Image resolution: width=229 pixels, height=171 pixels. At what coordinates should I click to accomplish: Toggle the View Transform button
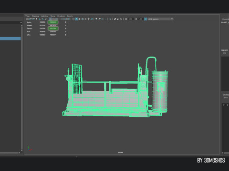point(146,19)
